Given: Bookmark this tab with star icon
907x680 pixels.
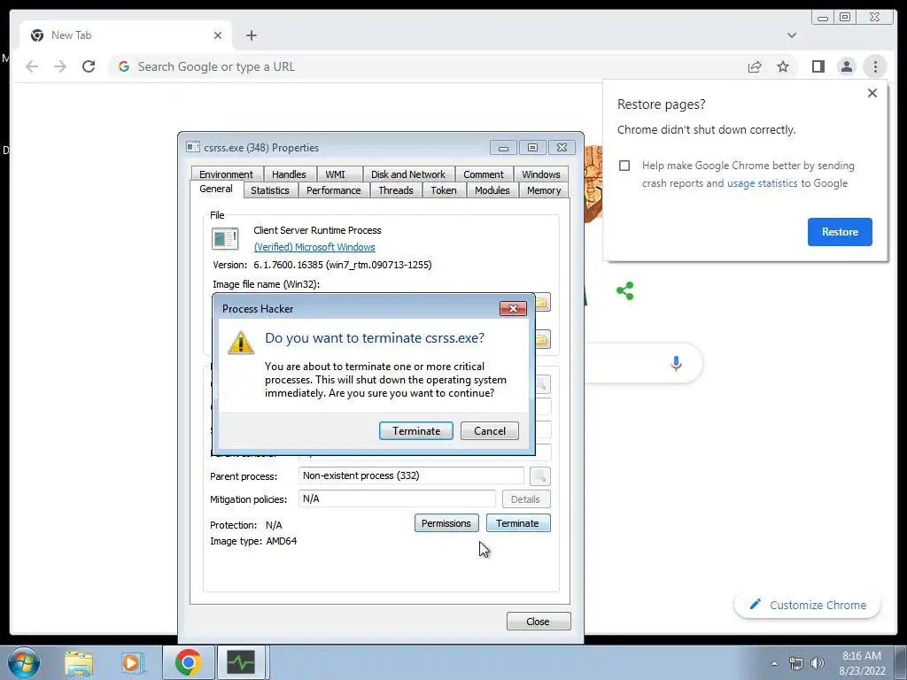Looking at the screenshot, I should point(783,67).
